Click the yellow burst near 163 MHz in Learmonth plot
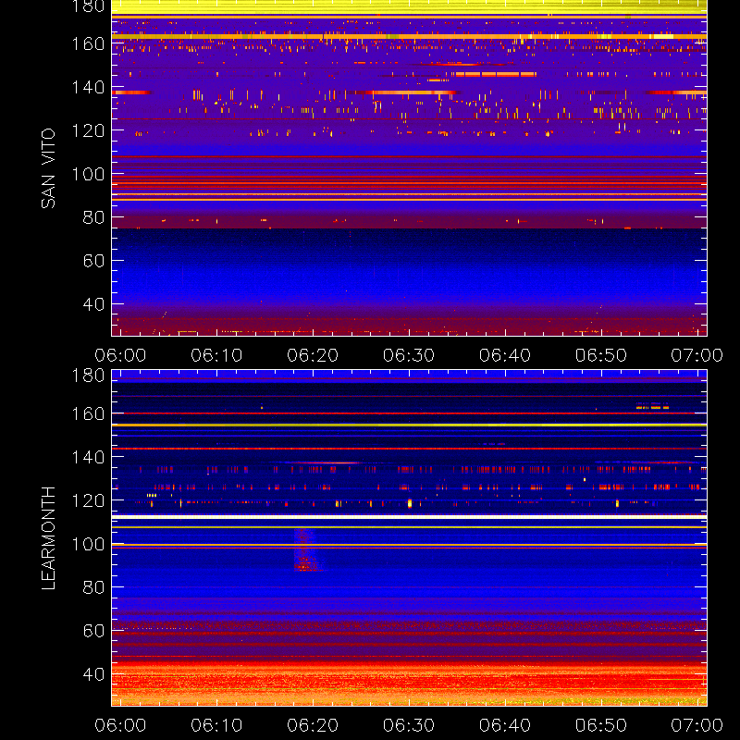Screen dimensions: 740x740 (x=653, y=406)
